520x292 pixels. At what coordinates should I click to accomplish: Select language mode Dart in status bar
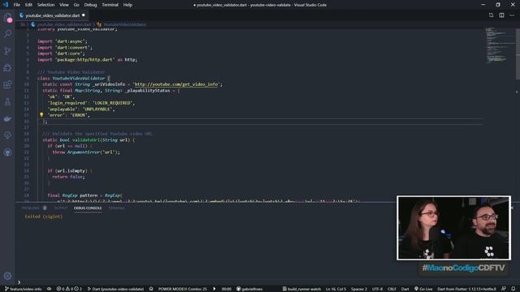pyautogui.click(x=405, y=289)
